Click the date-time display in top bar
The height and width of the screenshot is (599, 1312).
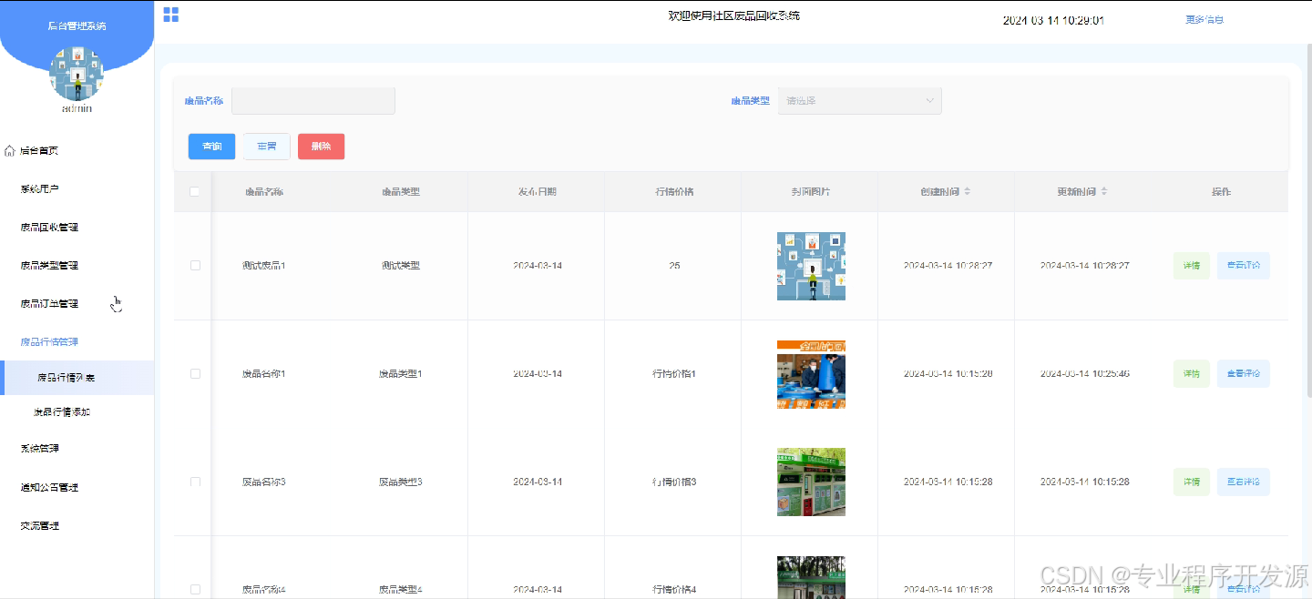[x=1053, y=20]
